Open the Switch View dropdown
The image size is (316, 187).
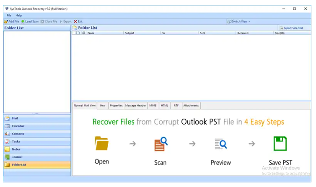coord(238,21)
